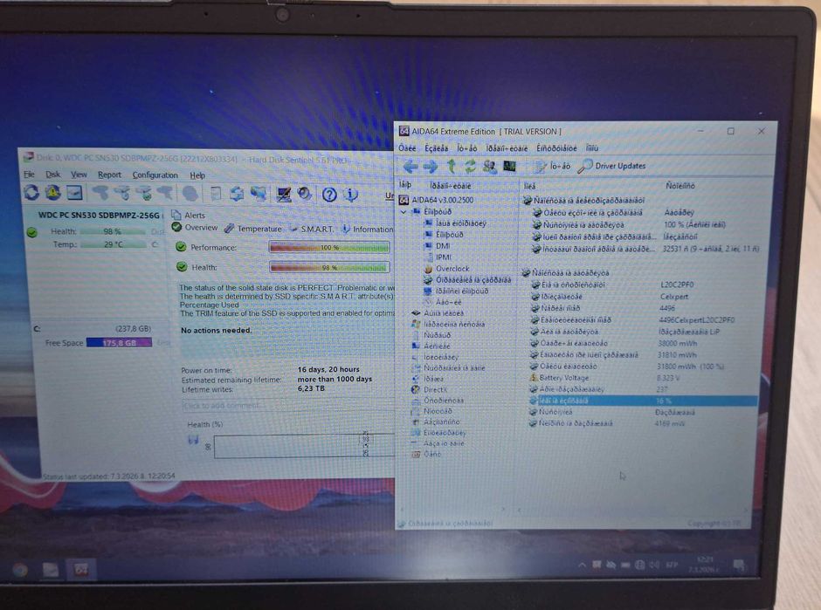Viewport: 821px width, 610px height.
Task: Click the green refresh arrows in AIDA64 toolbar
Action: tap(470, 167)
